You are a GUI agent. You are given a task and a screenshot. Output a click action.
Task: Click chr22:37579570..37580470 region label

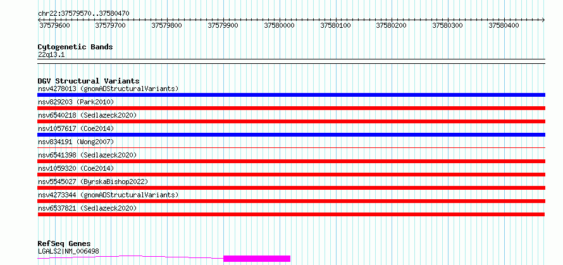[x=84, y=13]
